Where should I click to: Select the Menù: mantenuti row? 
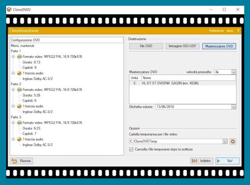[23, 46]
